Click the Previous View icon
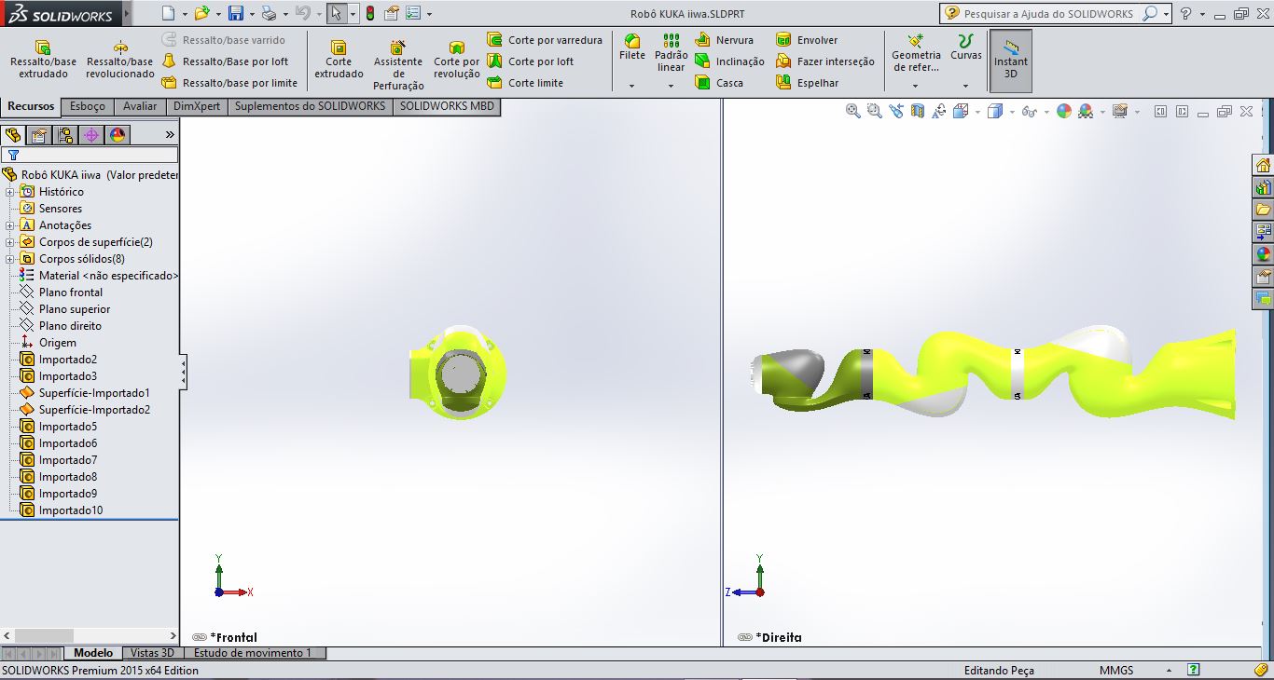 895,111
